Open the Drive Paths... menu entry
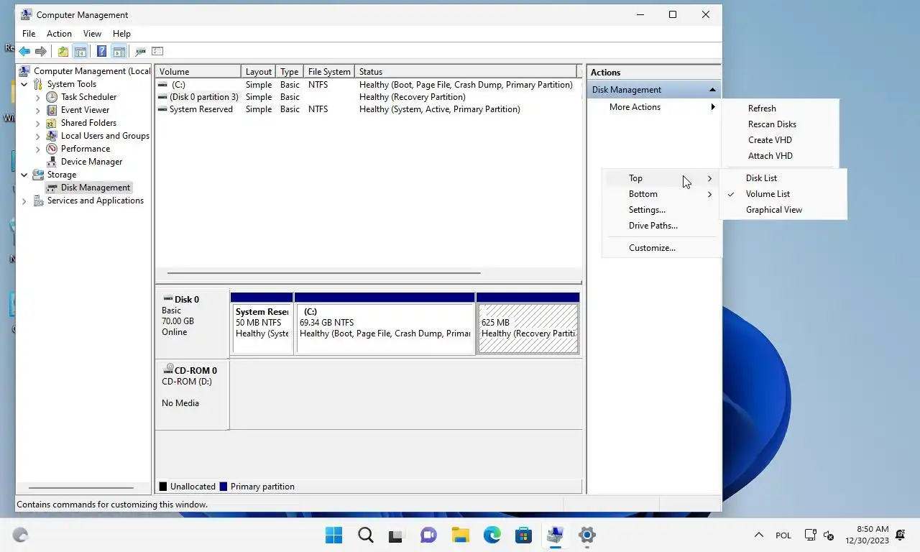Viewport: 920px width, 552px height. point(661,226)
